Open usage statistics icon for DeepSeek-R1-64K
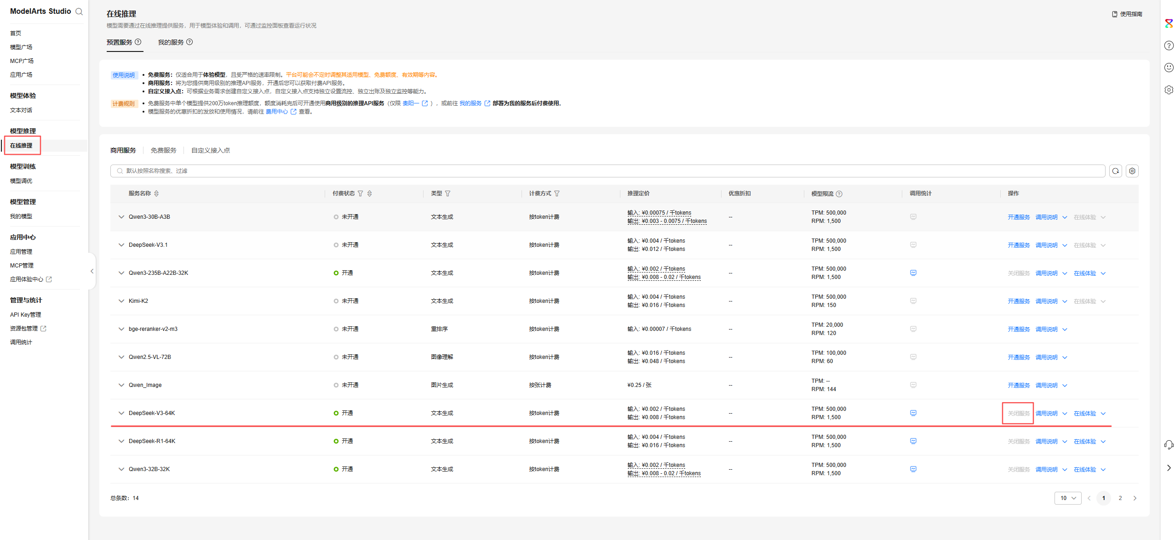 (x=913, y=441)
